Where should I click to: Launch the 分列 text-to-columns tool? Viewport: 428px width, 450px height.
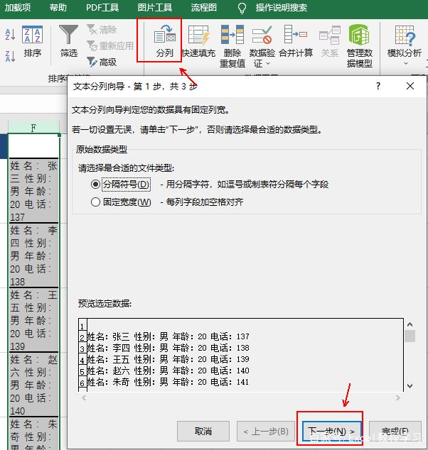tap(165, 40)
